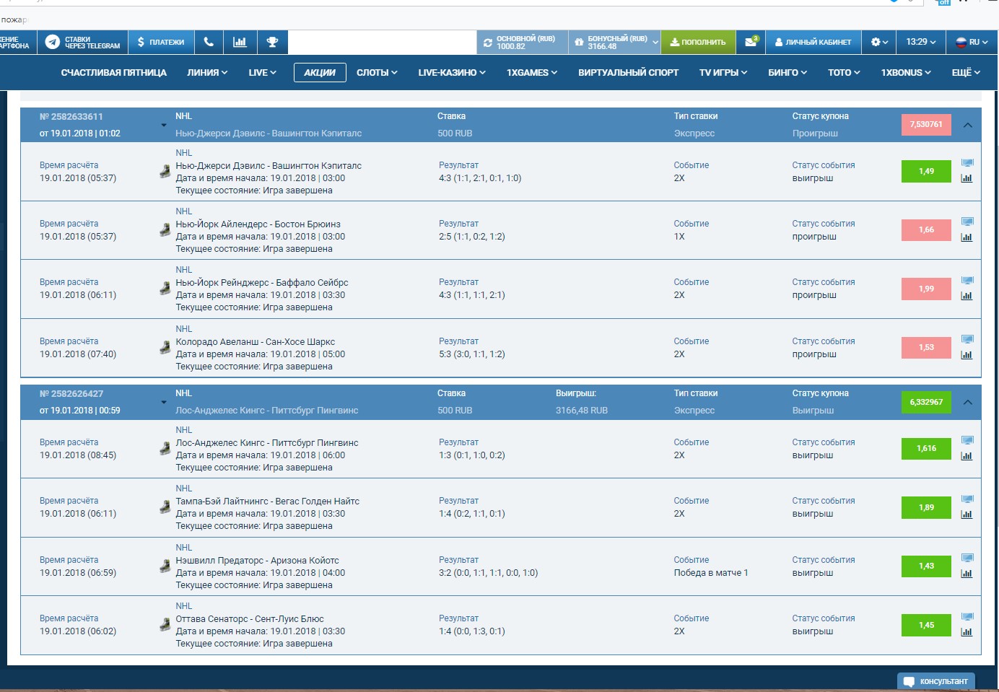Image resolution: width=999 pixels, height=692 pixels.
Task: Open the ТОТО menu
Action: point(842,72)
